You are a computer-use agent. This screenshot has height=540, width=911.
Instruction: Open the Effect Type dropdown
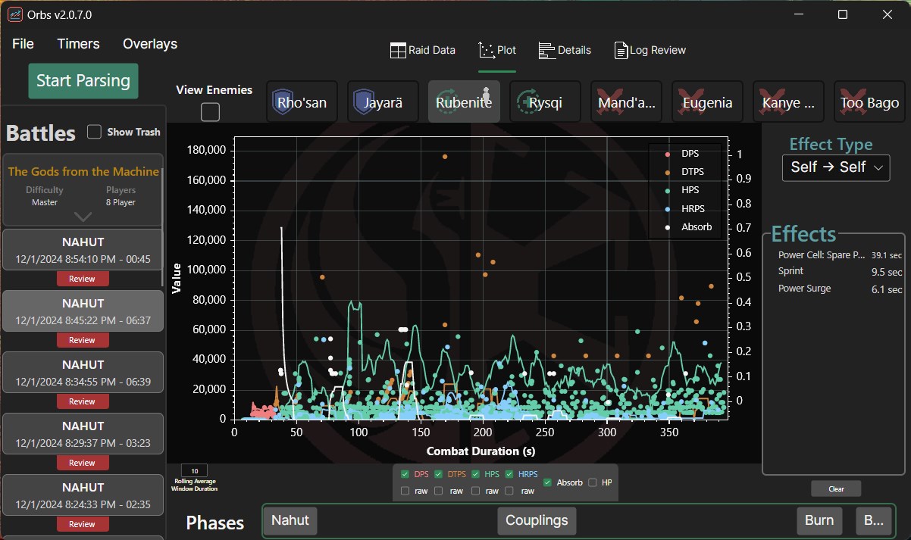836,167
